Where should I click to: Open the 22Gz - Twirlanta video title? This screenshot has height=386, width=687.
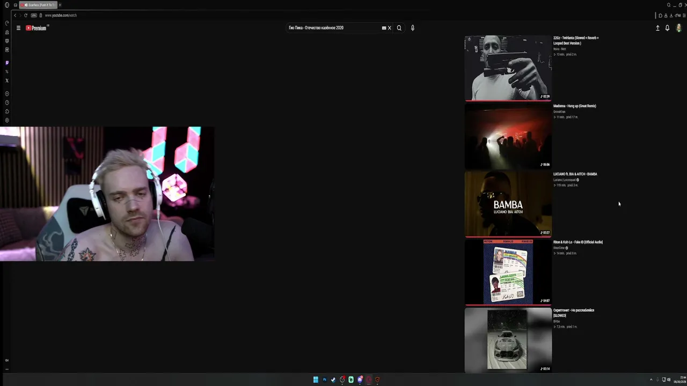pos(576,41)
